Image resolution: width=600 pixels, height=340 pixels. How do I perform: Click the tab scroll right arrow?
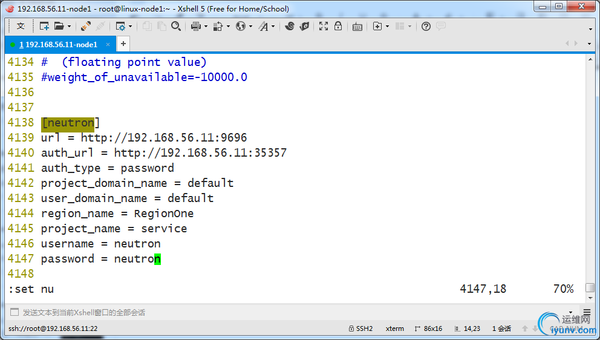click(x=576, y=44)
